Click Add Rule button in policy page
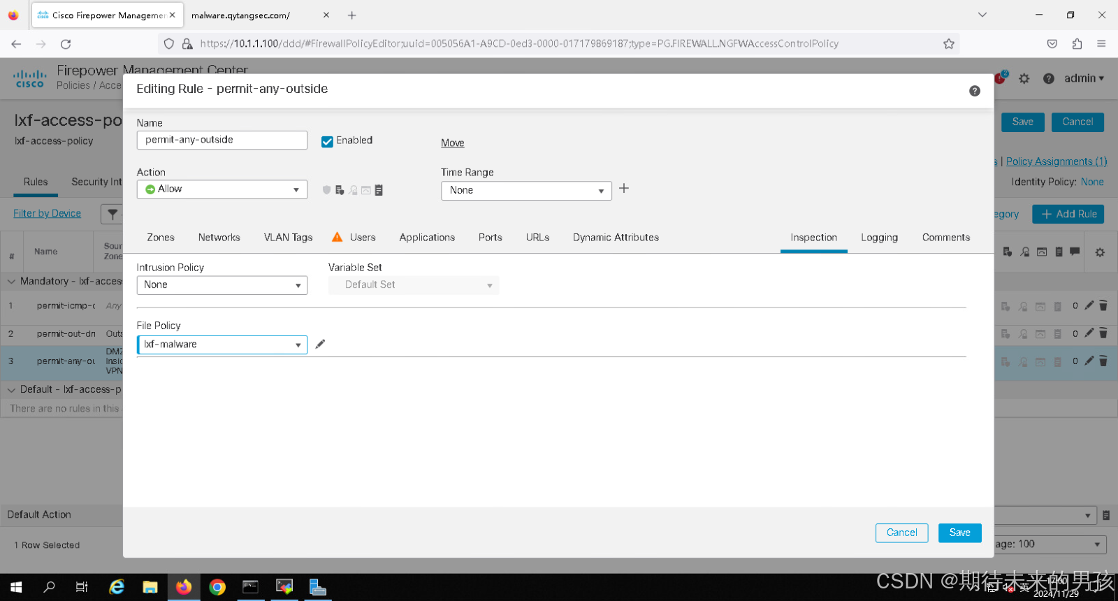Viewport: 1118px width, 601px height. 1068,214
